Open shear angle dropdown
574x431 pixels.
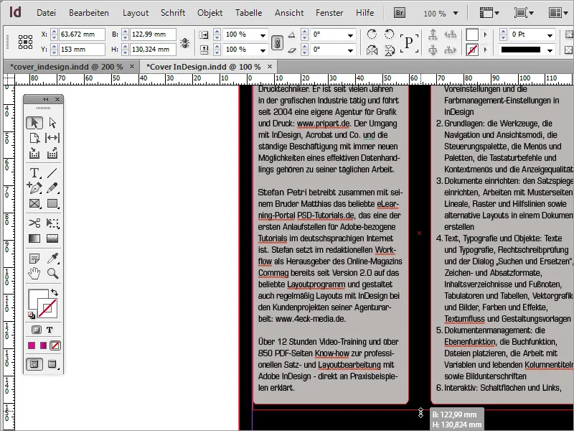350,50
